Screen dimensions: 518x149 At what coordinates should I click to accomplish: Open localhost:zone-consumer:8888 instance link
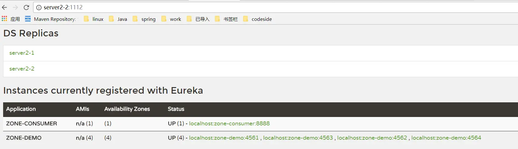[229, 123]
